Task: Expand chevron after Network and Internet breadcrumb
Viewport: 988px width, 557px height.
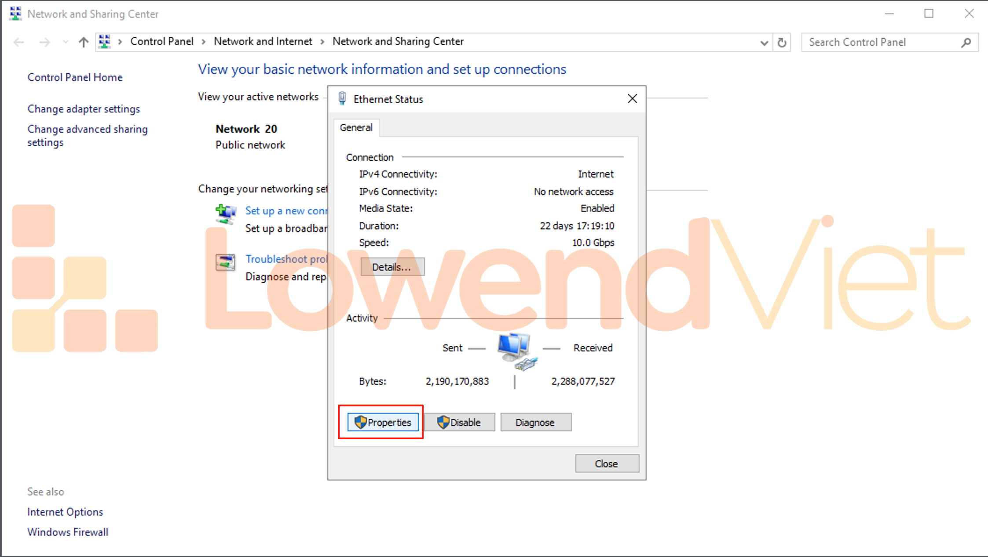Action: click(322, 42)
